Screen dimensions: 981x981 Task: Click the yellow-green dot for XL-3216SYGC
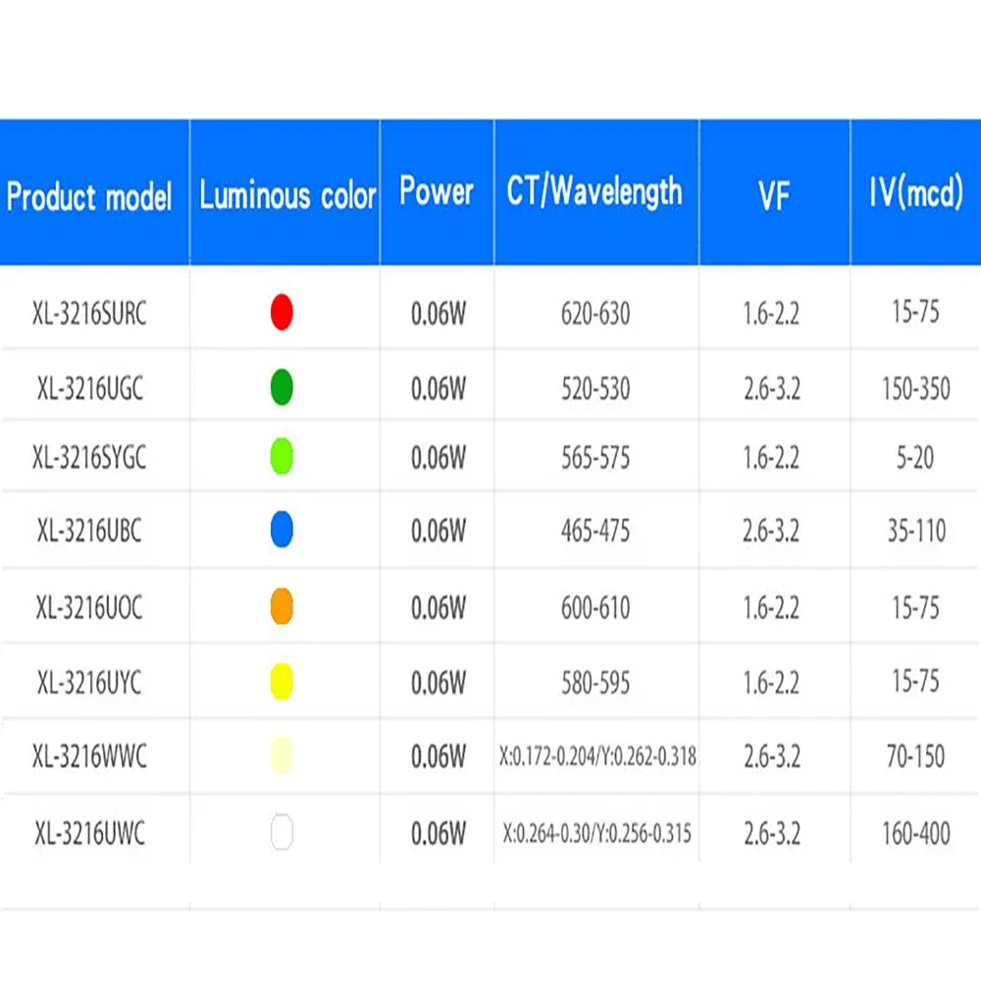tap(282, 457)
